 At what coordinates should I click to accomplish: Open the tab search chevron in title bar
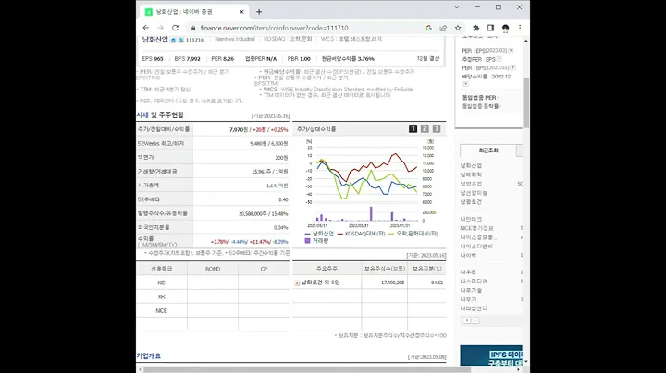[457, 7]
